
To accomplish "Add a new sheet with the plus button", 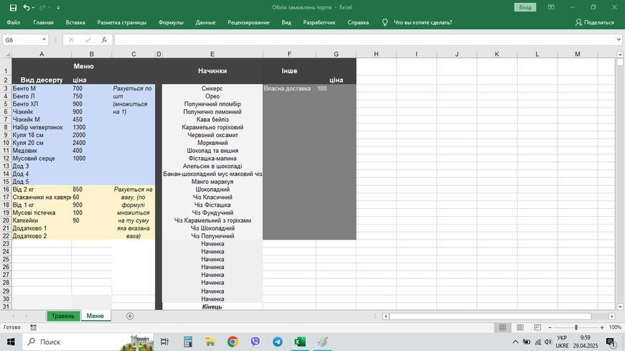I will tap(129, 316).
